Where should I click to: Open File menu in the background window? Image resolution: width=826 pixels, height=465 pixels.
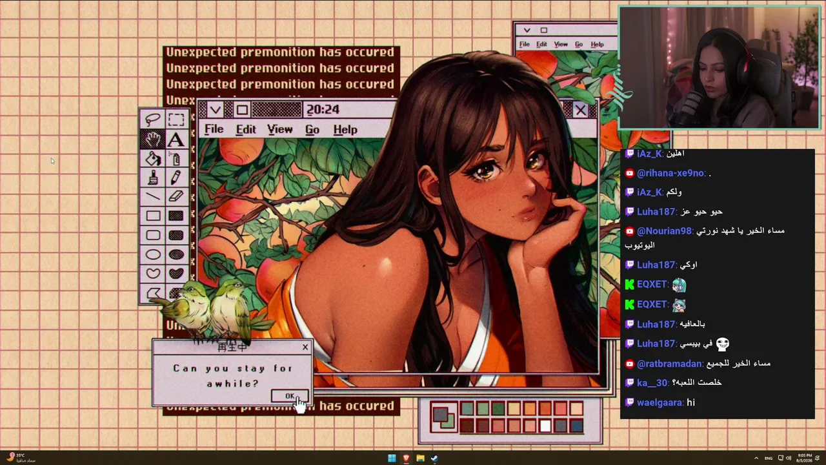click(x=525, y=44)
